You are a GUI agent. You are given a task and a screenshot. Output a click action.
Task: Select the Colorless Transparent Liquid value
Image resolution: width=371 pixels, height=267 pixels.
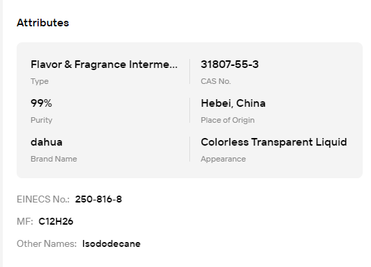click(274, 142)
